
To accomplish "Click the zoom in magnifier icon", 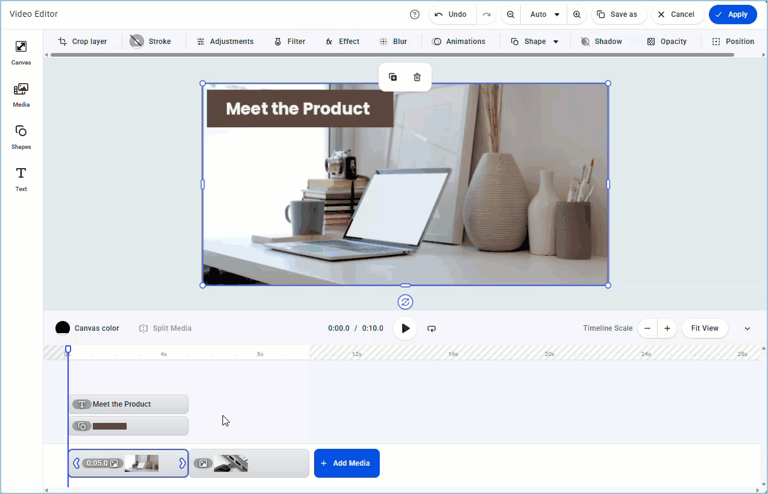I will point(577,14).
